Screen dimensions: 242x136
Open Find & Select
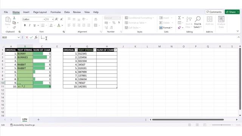click(197, 22)
